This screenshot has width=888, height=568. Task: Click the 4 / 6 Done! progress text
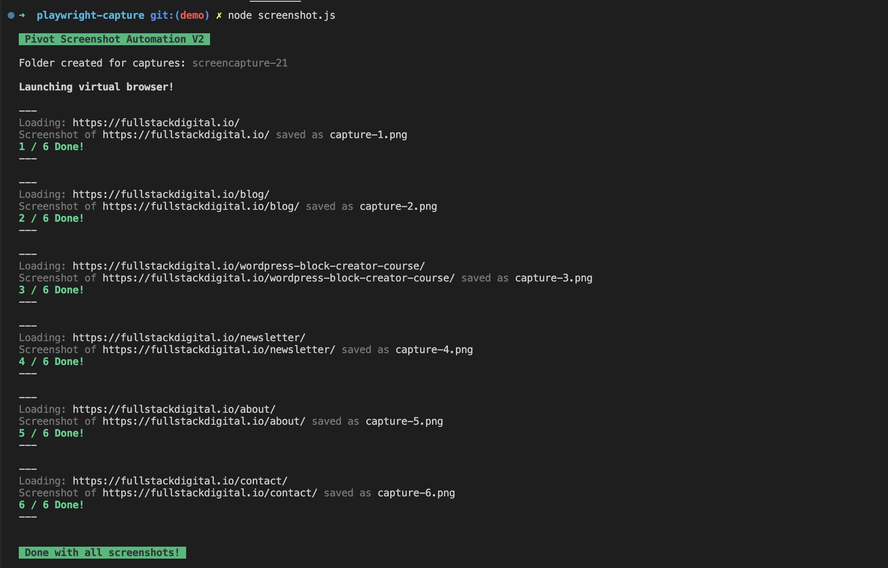[x=51, y=362]
